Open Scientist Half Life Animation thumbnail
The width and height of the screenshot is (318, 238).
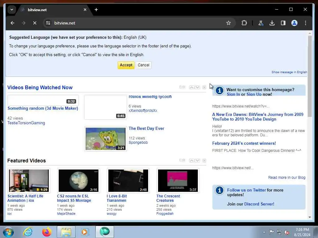coord(29,181)
